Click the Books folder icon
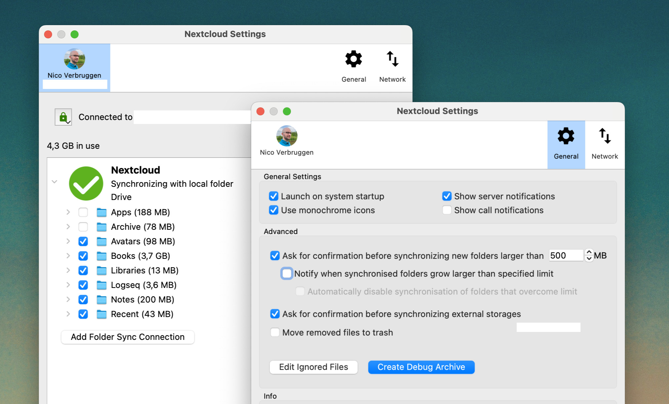The image size is (669, 404). pyautogui.click(x=102, y=256)
